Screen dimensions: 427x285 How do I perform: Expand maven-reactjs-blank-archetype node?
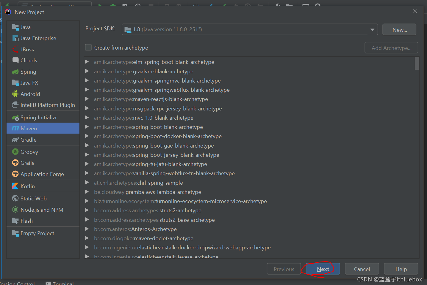87,99
